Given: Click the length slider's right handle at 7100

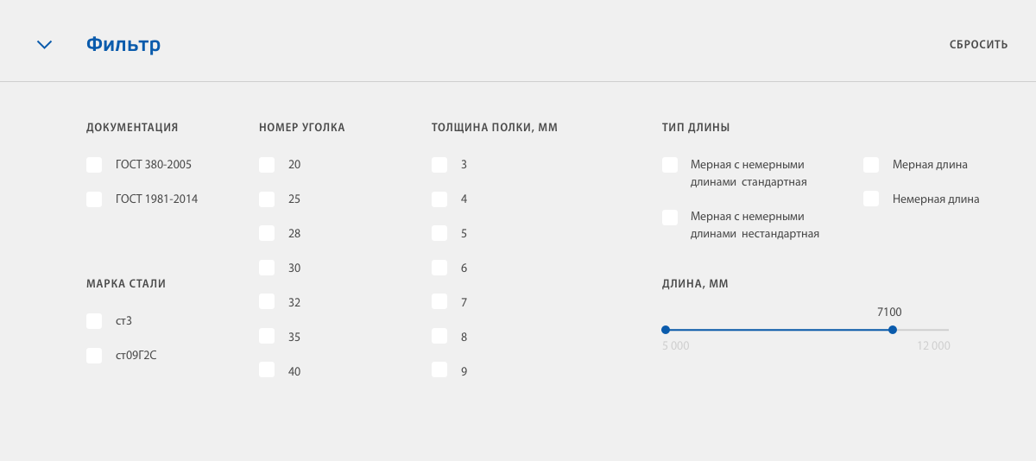Looking at the screenshot, I should 893,330.
